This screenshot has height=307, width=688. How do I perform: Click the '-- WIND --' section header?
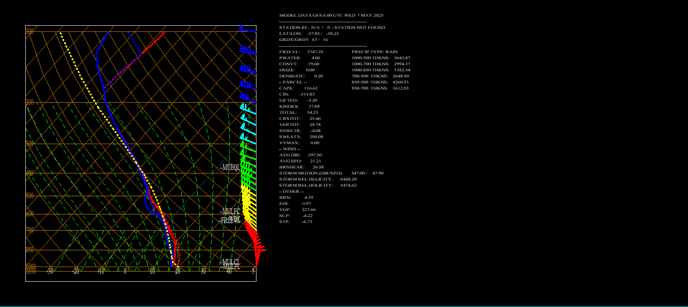point(289,149)
